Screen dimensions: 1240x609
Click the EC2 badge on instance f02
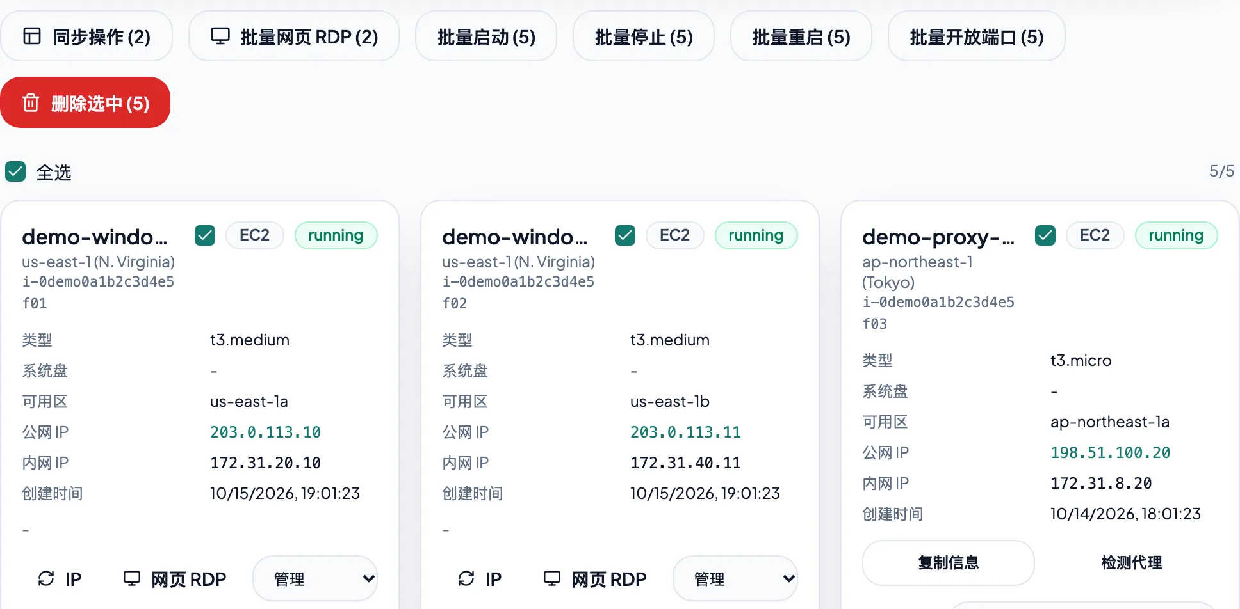[x=674, y=235]
